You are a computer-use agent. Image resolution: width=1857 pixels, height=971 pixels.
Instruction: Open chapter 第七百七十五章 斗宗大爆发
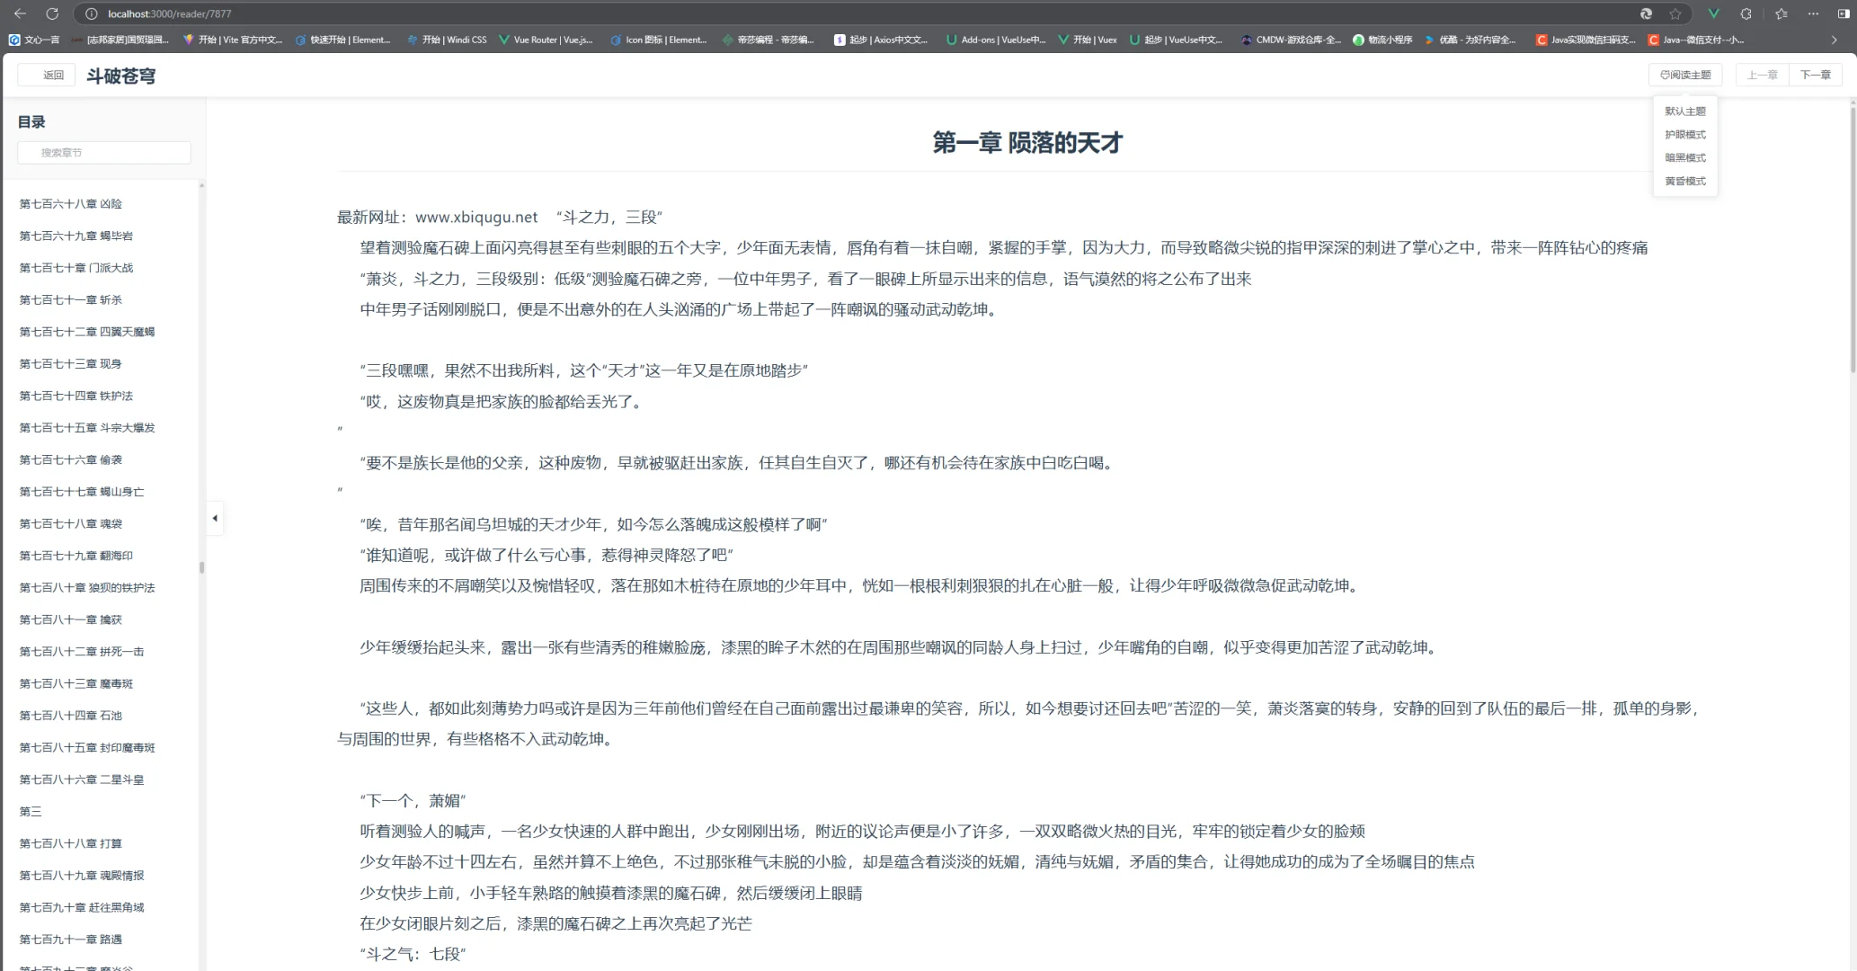point(87,428)
